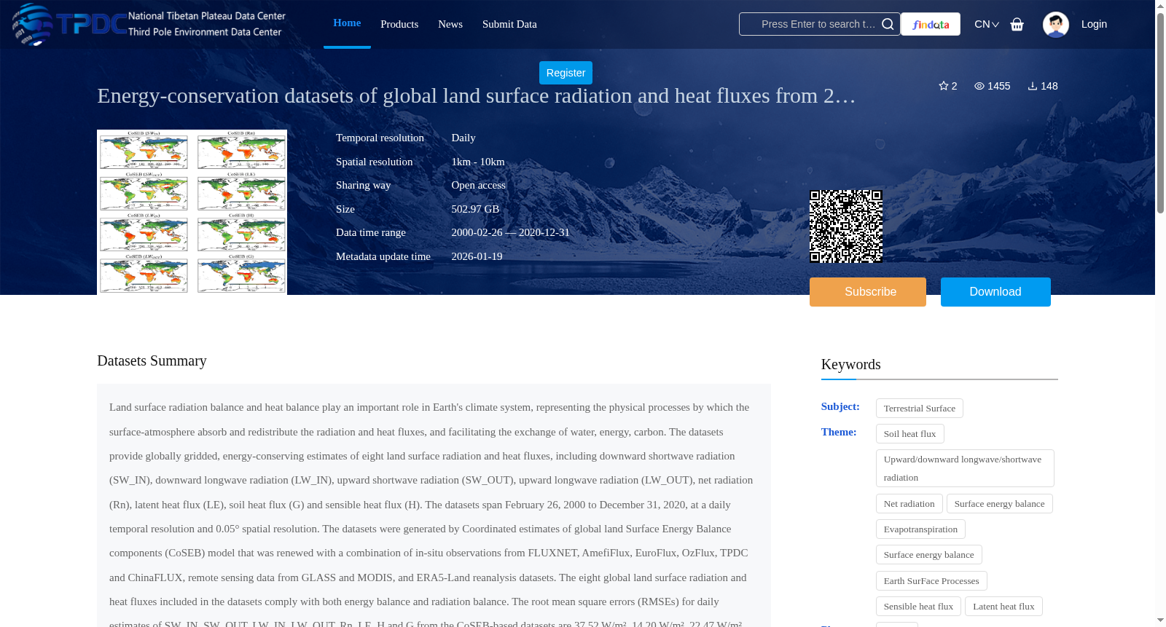
Task: Click the blue Download button
Action: (x=995, y=292)
